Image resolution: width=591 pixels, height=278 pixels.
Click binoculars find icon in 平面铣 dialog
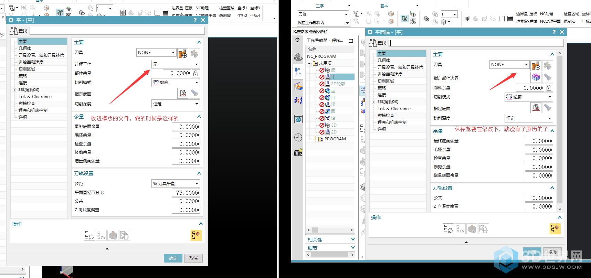[373, 43]
